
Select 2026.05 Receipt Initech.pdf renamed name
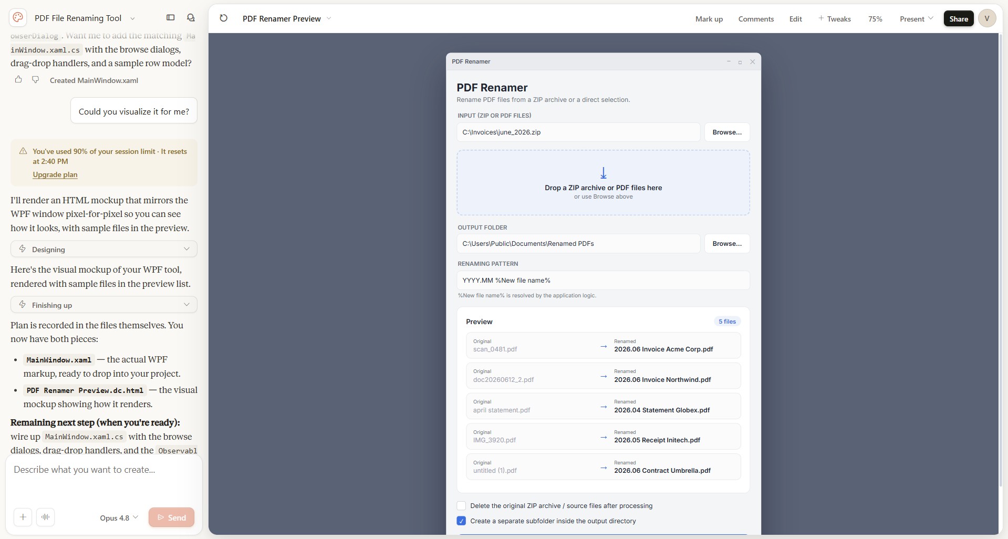pyautogui.click(x=657, y=440)
